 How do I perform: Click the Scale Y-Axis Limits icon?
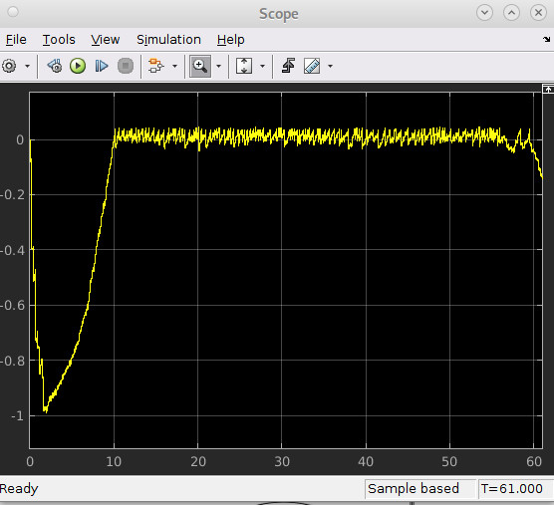[244, 66]
